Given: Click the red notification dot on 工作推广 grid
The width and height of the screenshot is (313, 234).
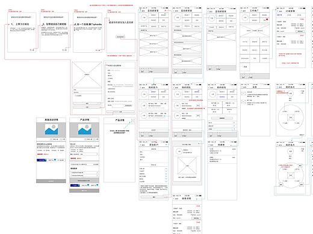Looking at the screenshot, I should (x=267, y=20).
